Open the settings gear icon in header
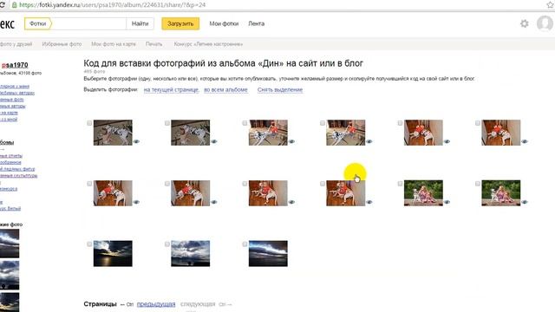Screen dimensions: 555x312 pyautogui.click(x=524, y=23)
